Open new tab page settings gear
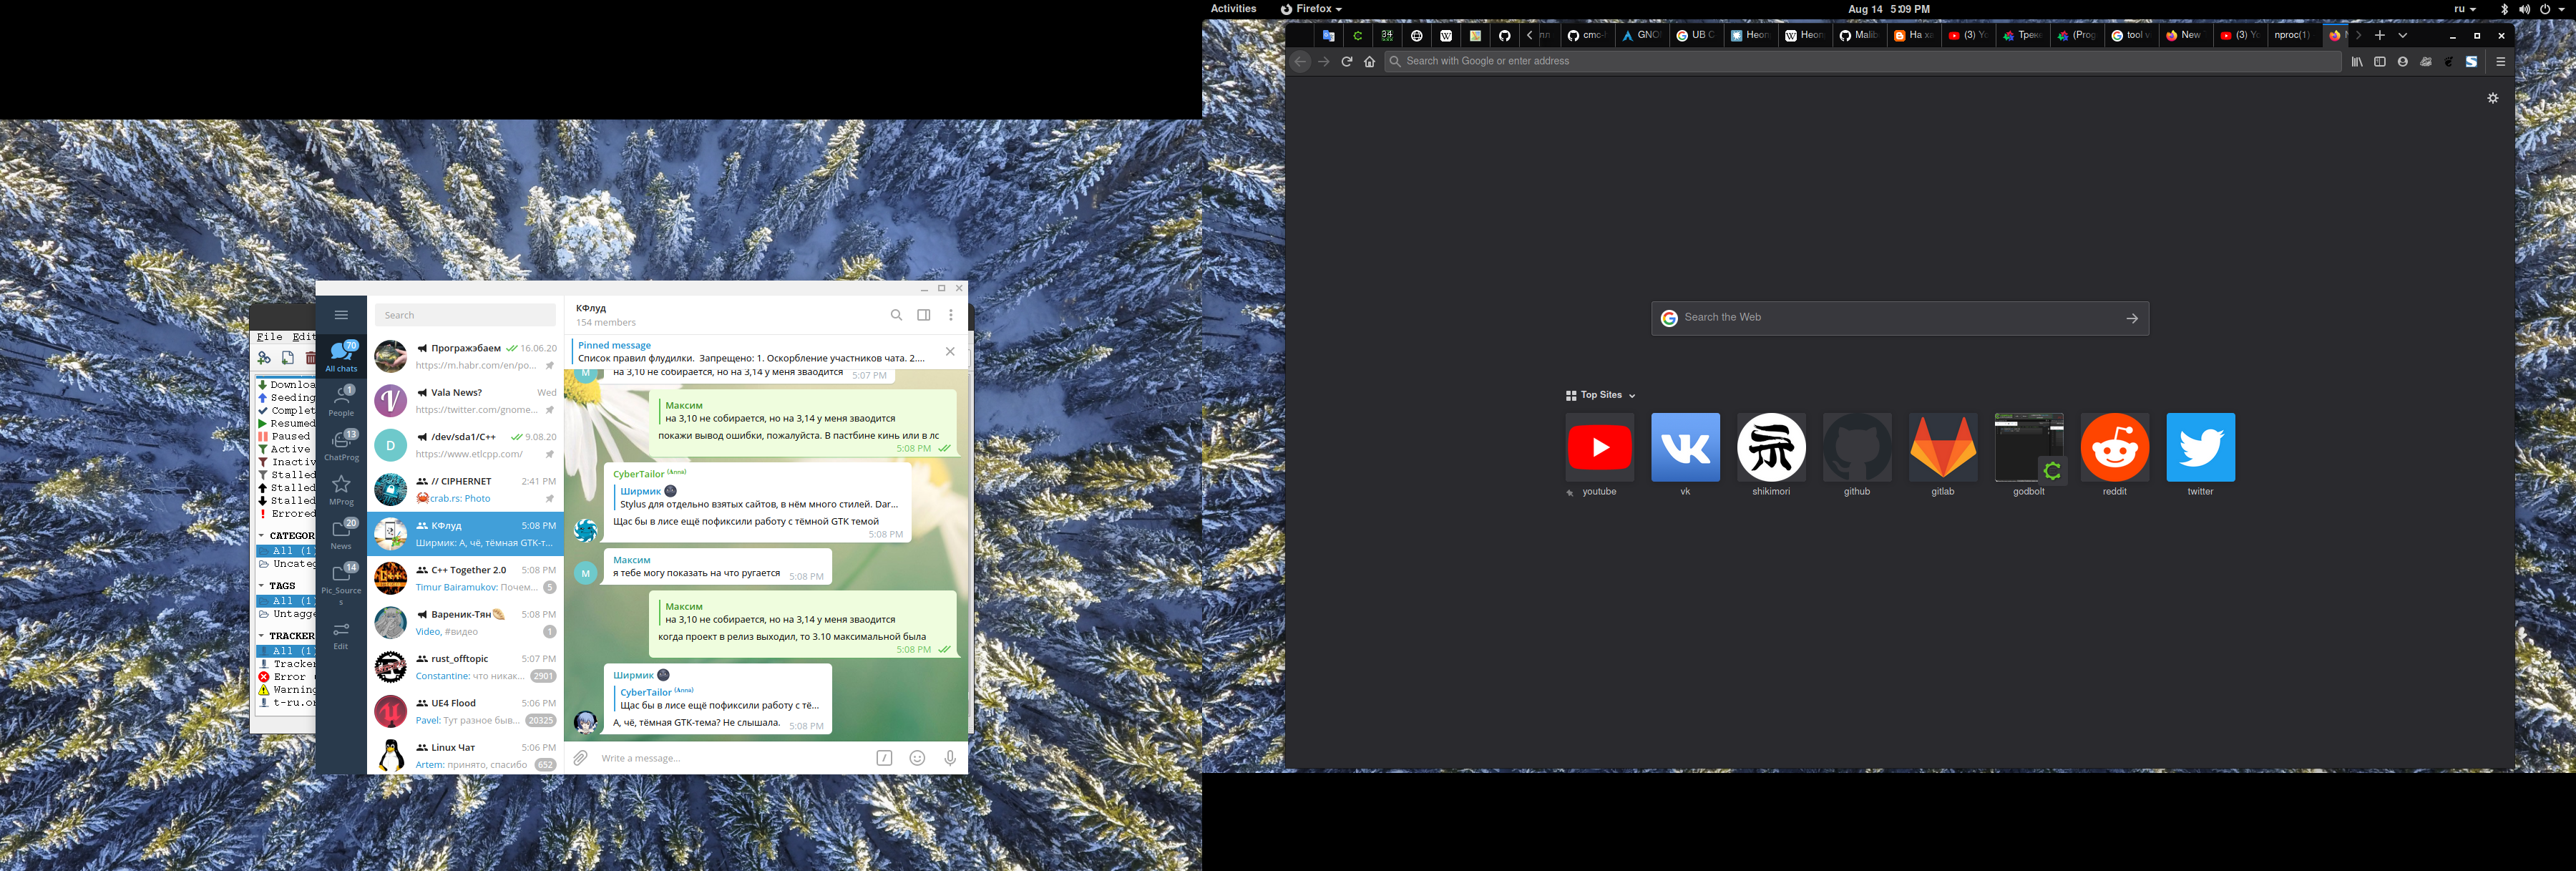2576x871 pixels. point(2493,98)
